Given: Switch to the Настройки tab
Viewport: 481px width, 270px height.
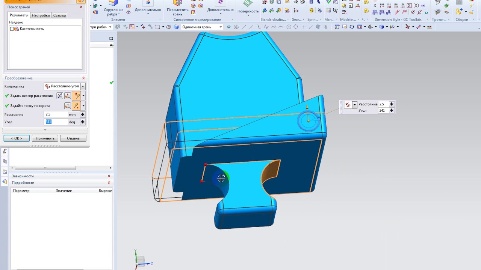Looking at the screenshot, I should (x=41, y=15).
